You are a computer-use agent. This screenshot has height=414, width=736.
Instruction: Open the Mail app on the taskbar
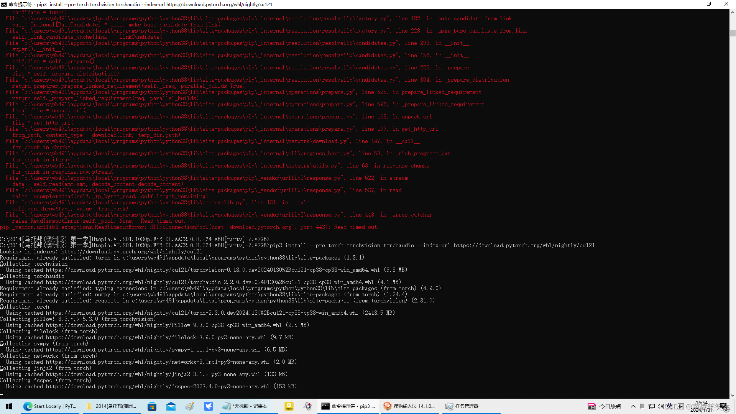(x=171, y=406)
